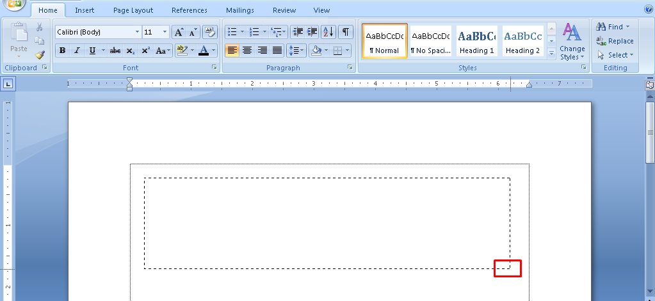Open the Font dialog launcher
The image size is (655, 301).
tap(214, 68)
